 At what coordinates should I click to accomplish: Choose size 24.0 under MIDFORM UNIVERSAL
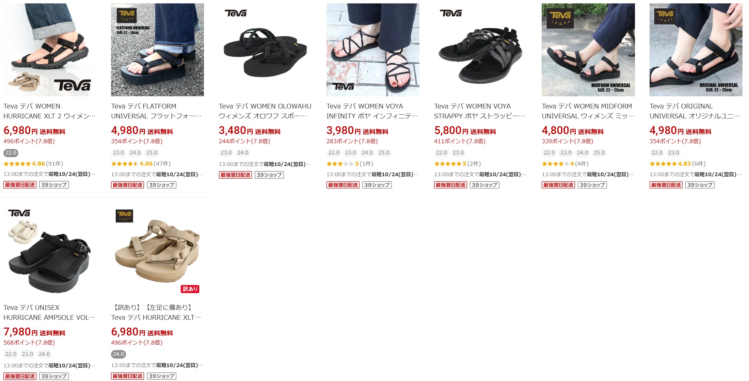coord(583,153)
